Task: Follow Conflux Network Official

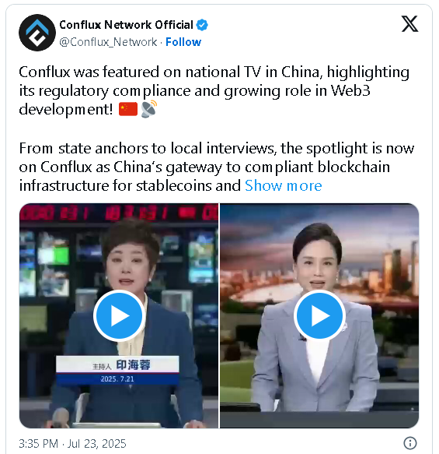Action: coord(183,42)
